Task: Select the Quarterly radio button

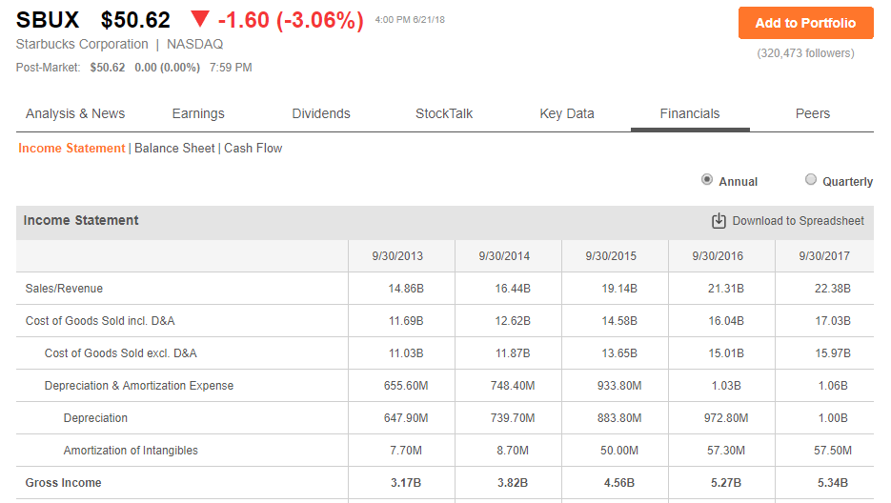Action: point(811,180)
